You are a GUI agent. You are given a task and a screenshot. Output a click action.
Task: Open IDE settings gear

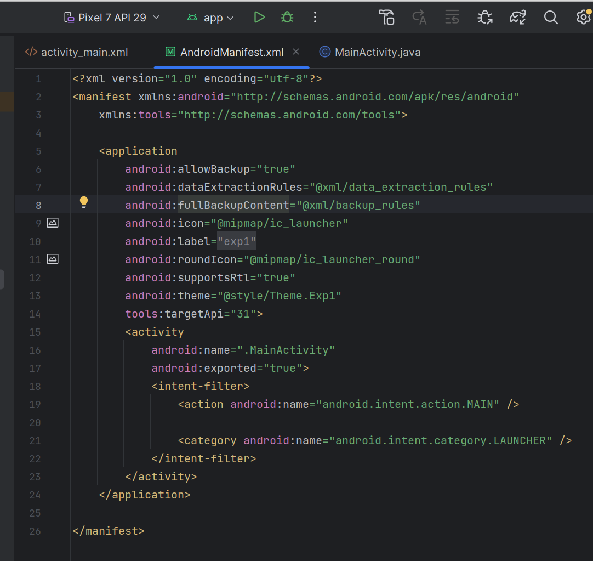(x=584, y=18)
